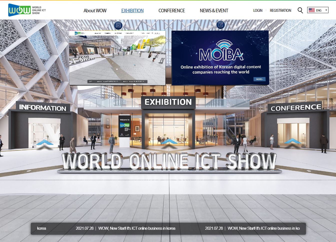
Task: Open the virtual hall preview thumbnail
Action: pos(117,58)
